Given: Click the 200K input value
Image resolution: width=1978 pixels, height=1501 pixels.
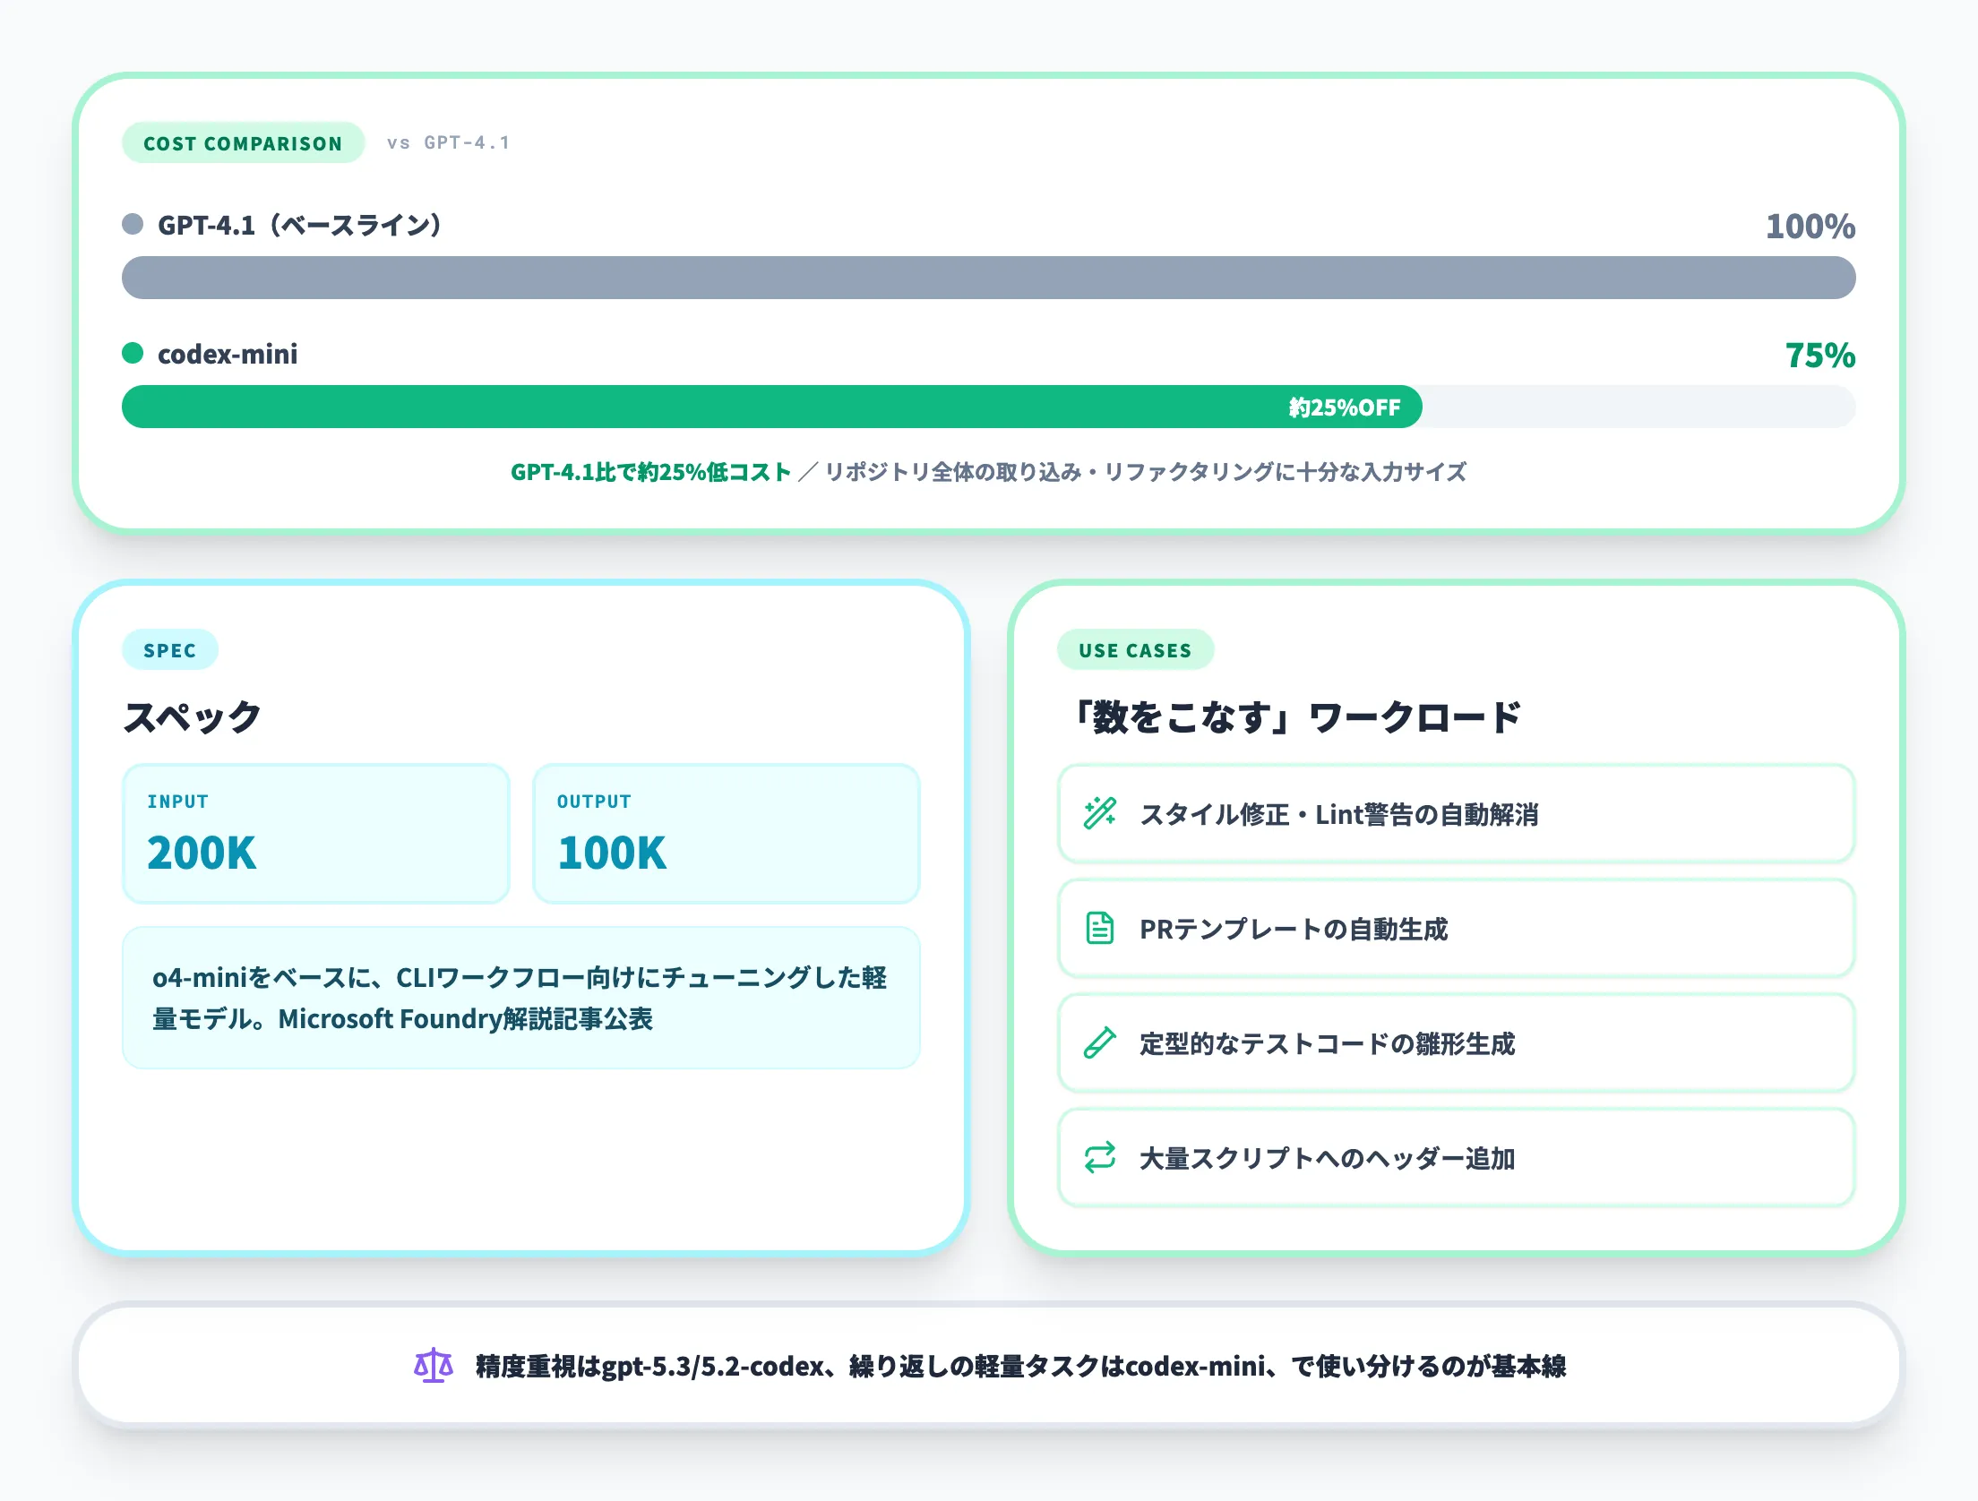Looking at the screenshot, I should [x=202, y=853].
